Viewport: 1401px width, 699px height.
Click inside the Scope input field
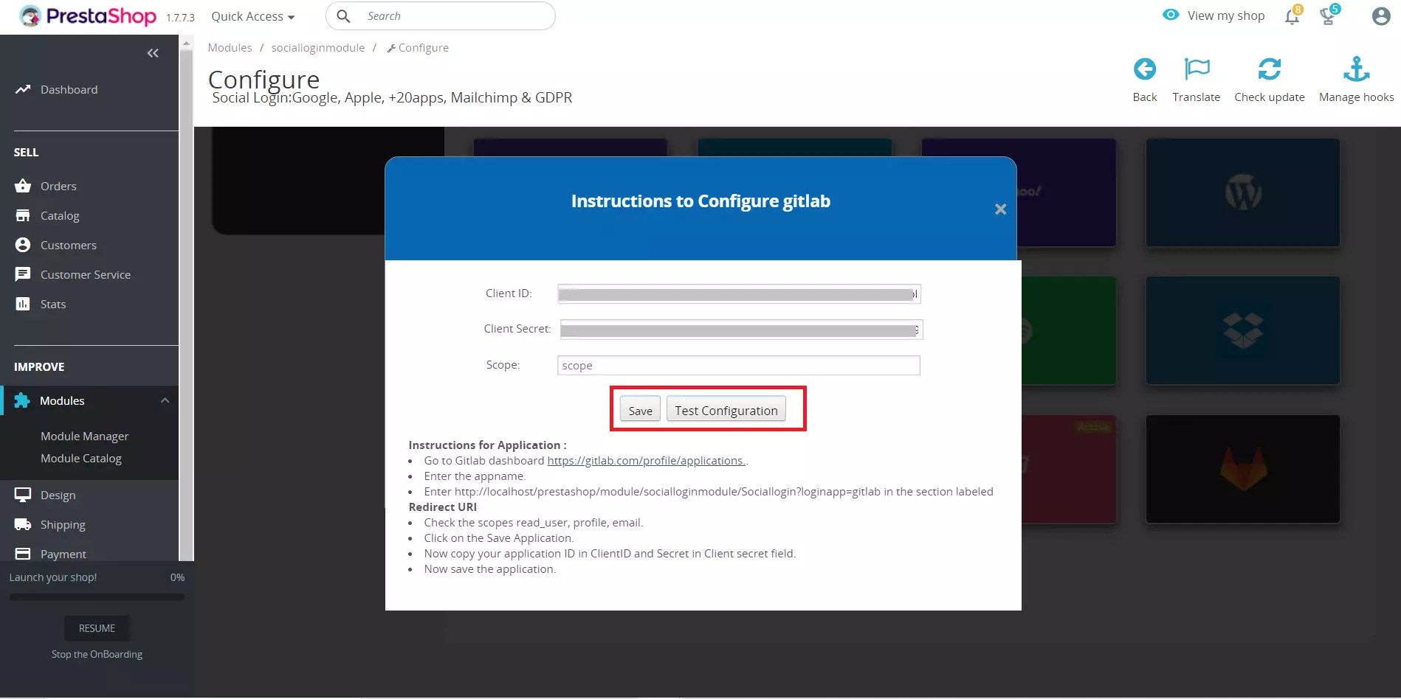coord(738,365)
